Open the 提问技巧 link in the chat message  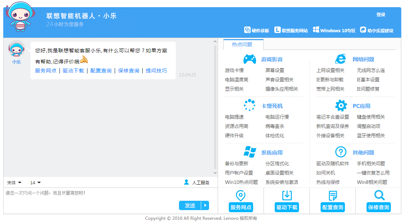coord(156,71)
